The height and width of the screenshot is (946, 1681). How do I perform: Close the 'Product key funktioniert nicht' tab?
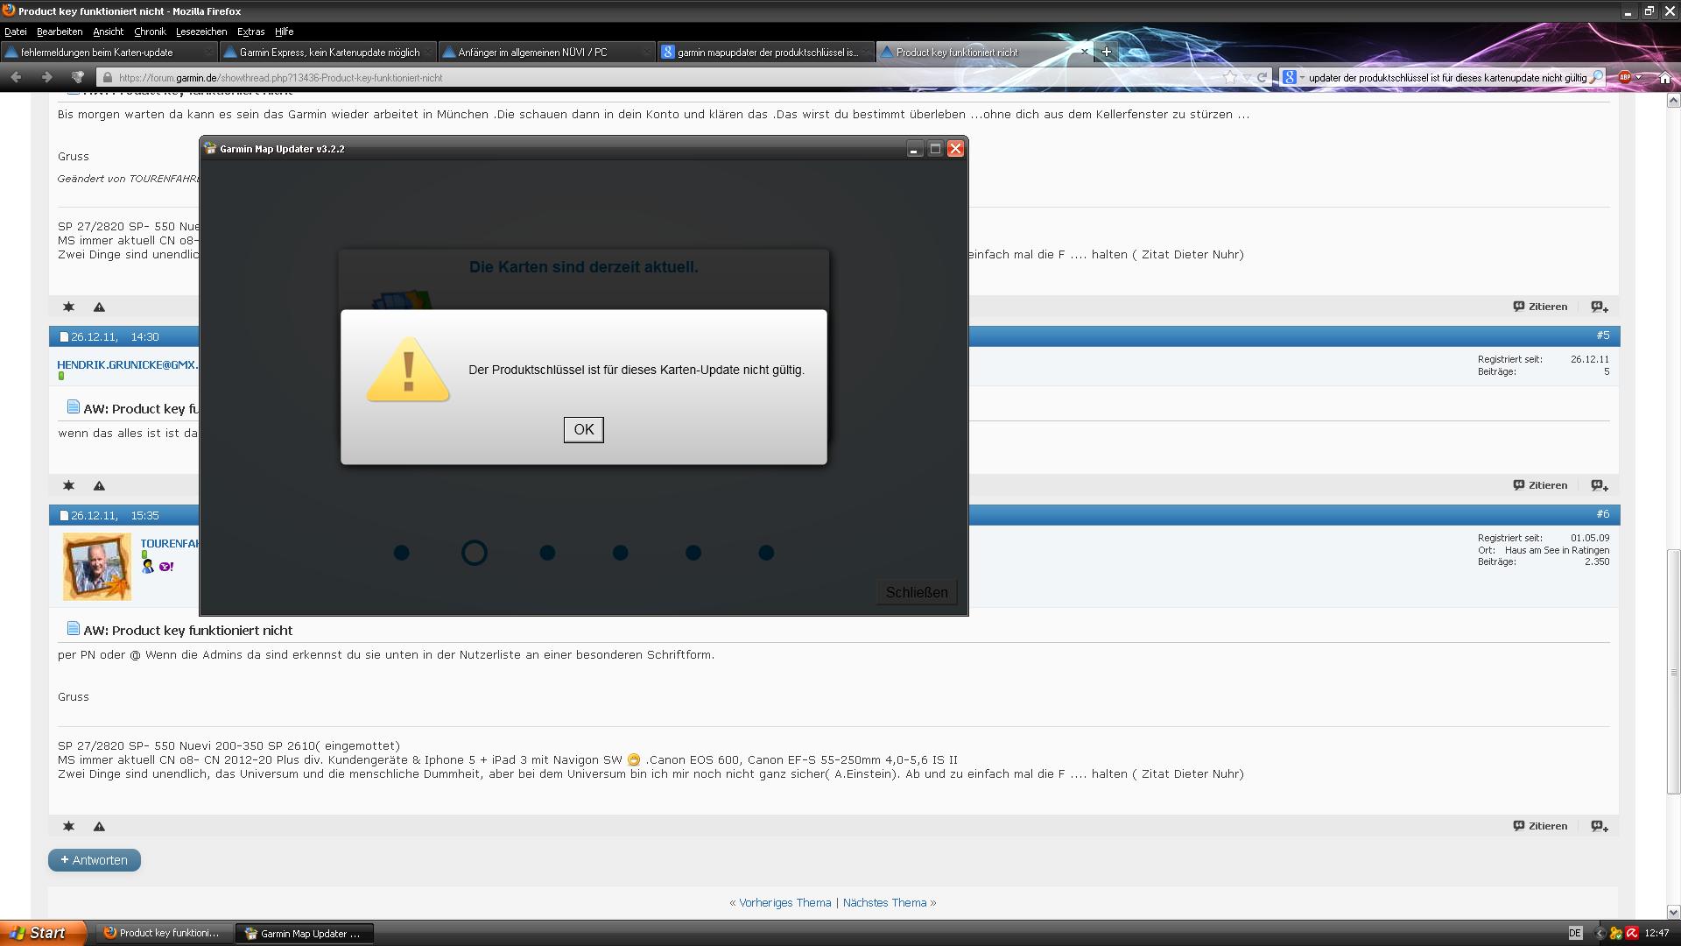[1085, 52]
